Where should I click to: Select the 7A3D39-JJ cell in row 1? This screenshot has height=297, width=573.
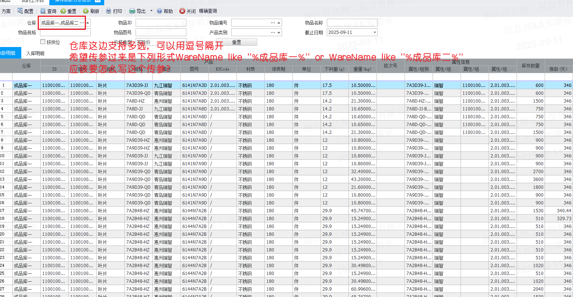(x=138, y=85)
